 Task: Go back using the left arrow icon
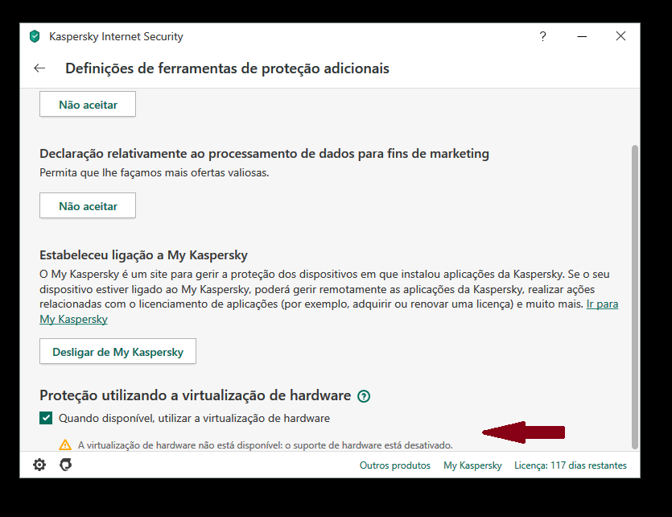[x=39, y=68]
